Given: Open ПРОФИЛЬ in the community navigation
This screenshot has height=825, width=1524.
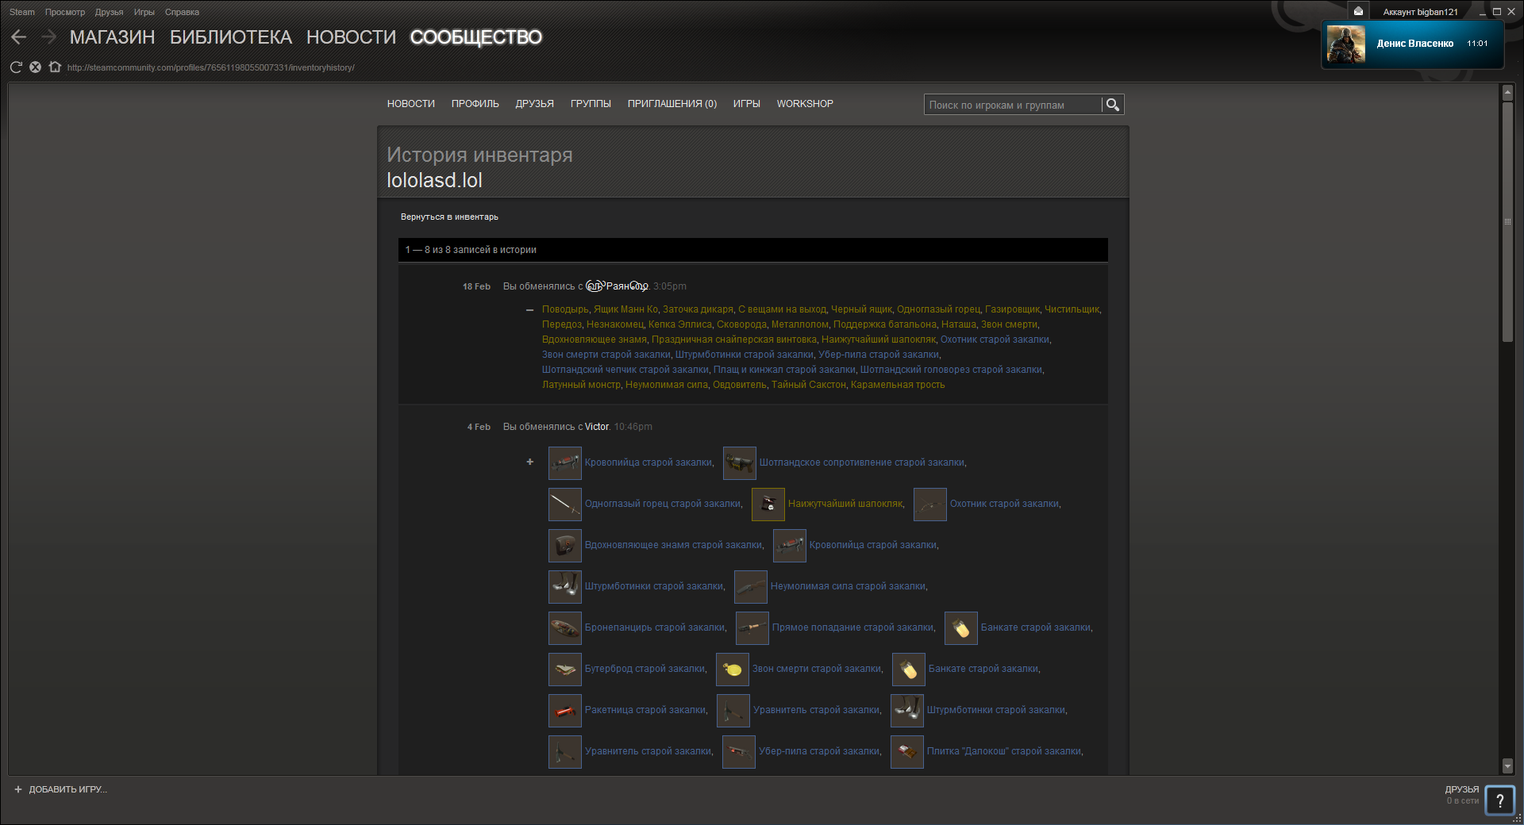Looking at the screenshot, I should coord(475,104).
